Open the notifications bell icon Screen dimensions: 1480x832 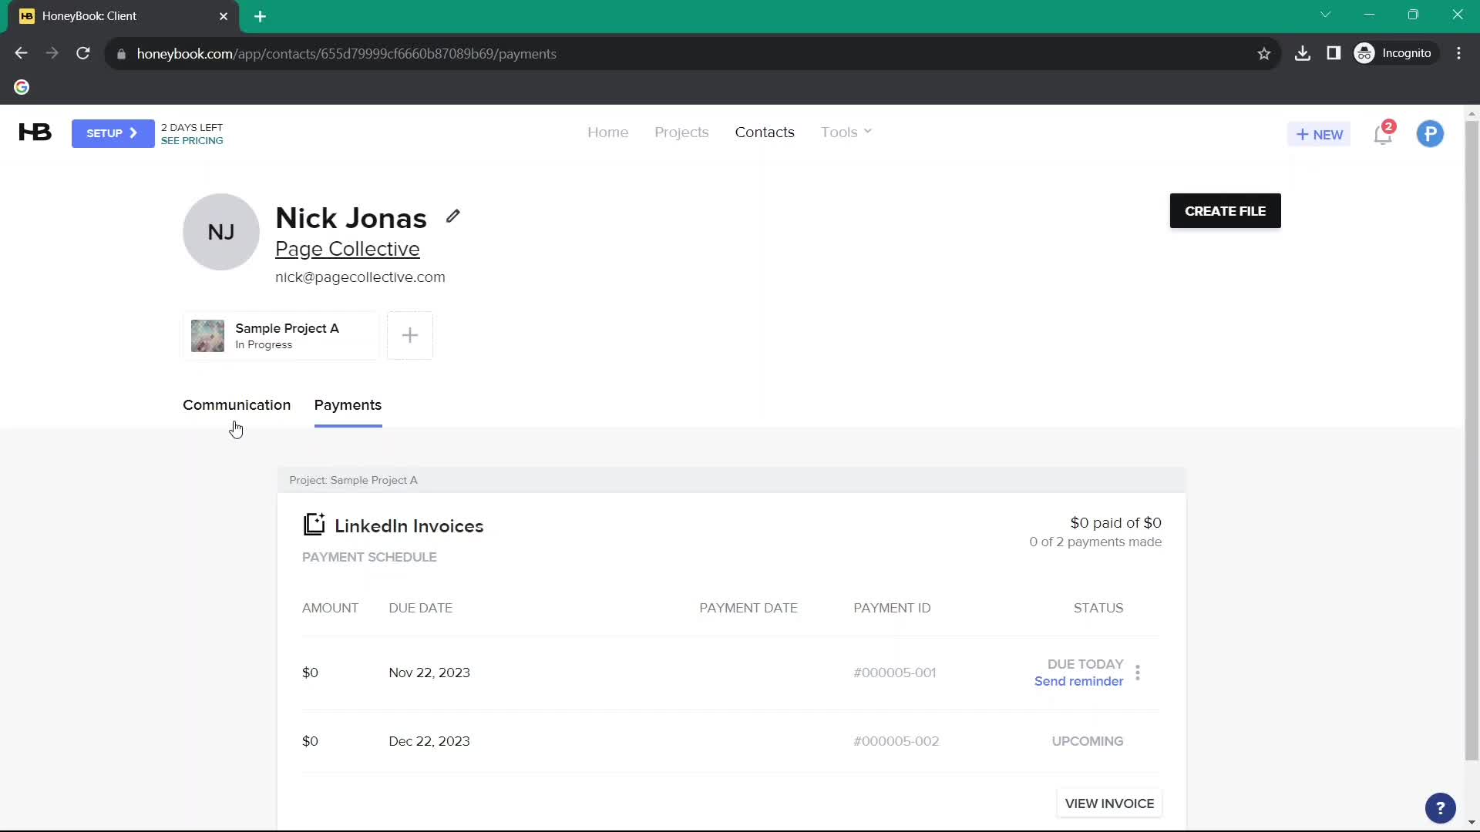point(1384,134)
